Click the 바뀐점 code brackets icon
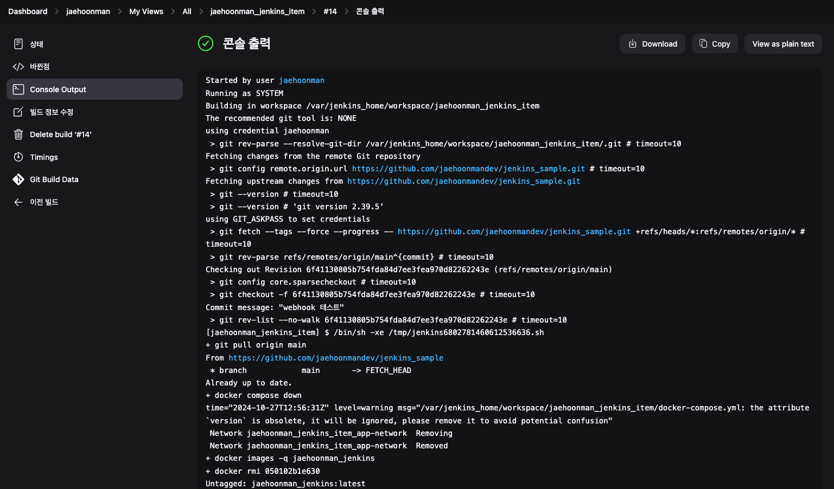Viewport: 834px width, 489px height. [18, 67]
